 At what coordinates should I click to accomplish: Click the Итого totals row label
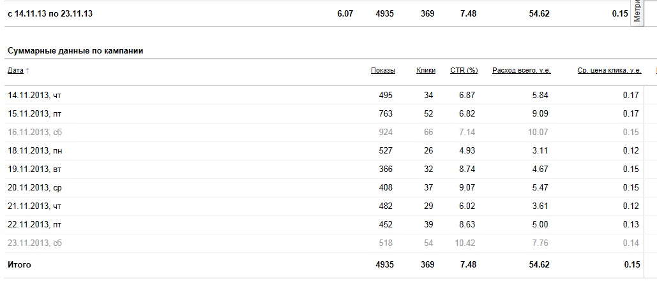click(19, 265)
